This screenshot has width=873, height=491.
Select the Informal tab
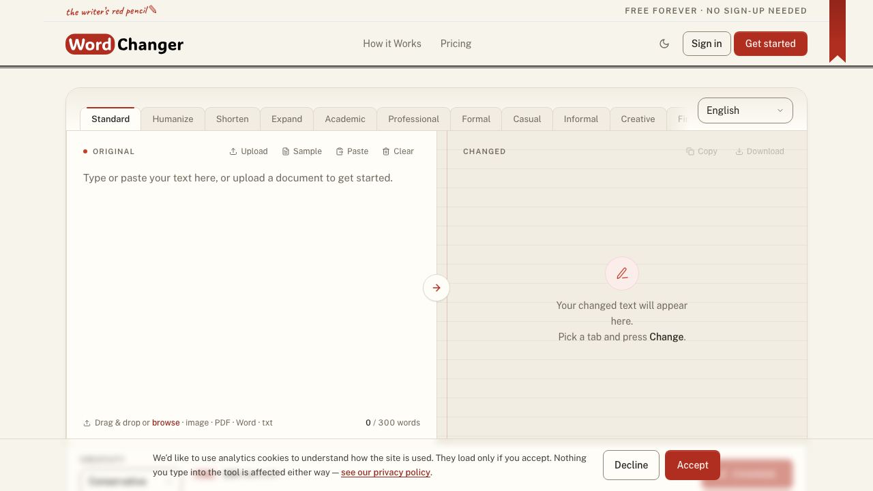pyautogui.click(x=581, y=119)
